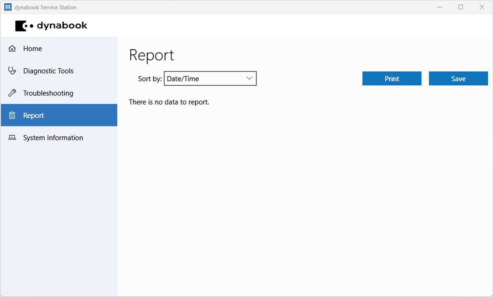Click the System Information laptop icon
Screen dimensions: 493x297
(12, 137)
